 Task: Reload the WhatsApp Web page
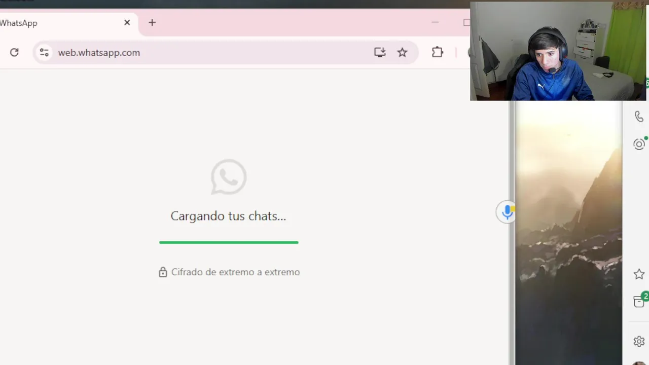(14, 52)
